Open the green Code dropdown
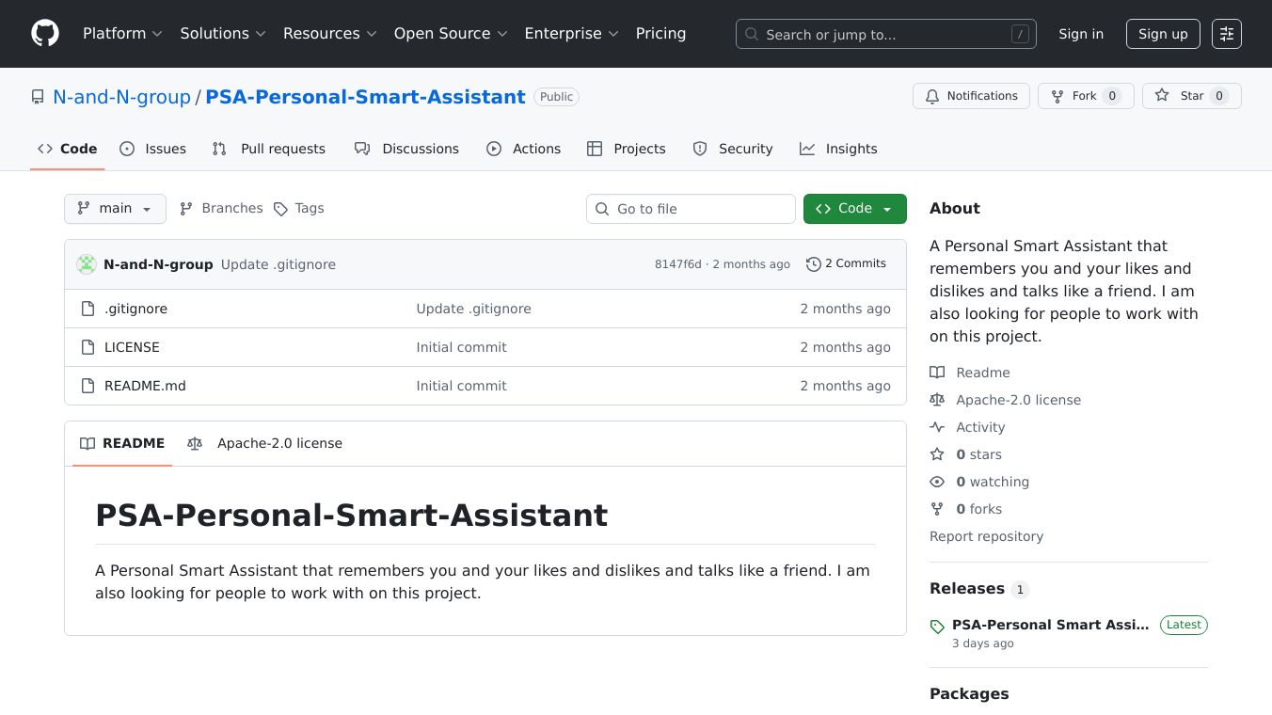This screenshot has height=715, width=1272. (x=854, y=209)
